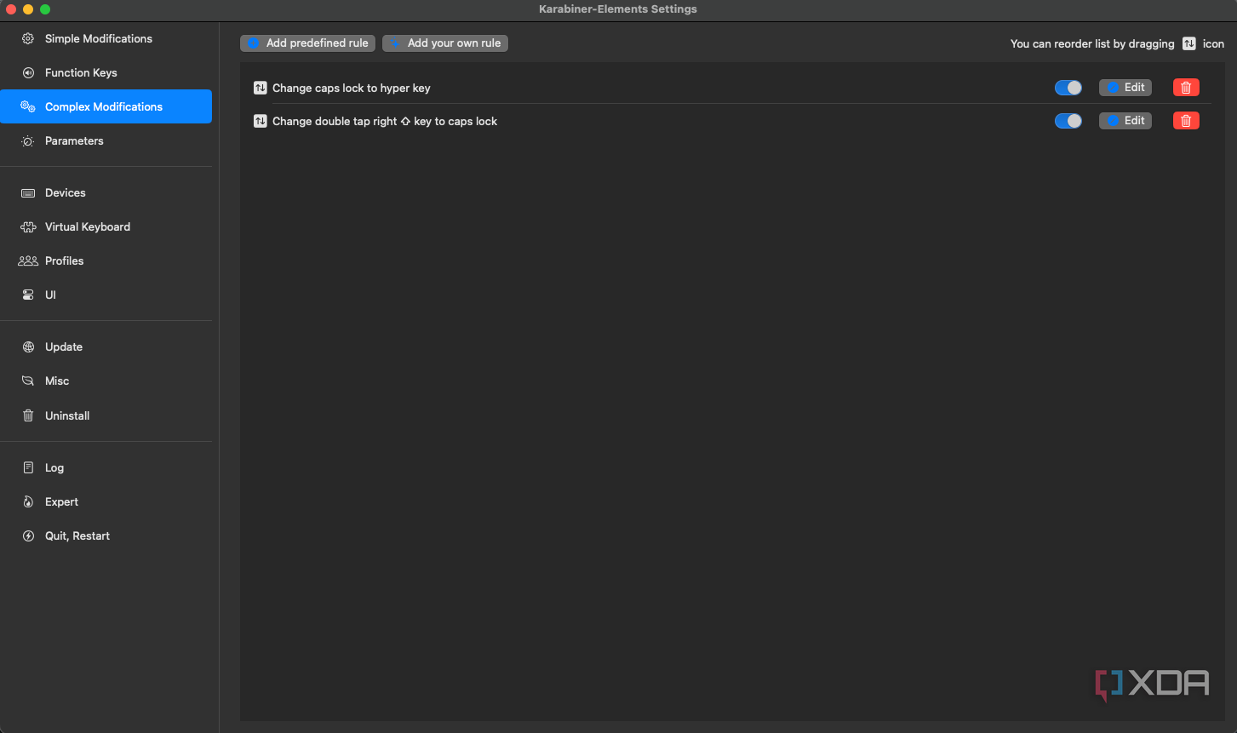Click the Devices label in the sidebar

(x=66, y=192)
